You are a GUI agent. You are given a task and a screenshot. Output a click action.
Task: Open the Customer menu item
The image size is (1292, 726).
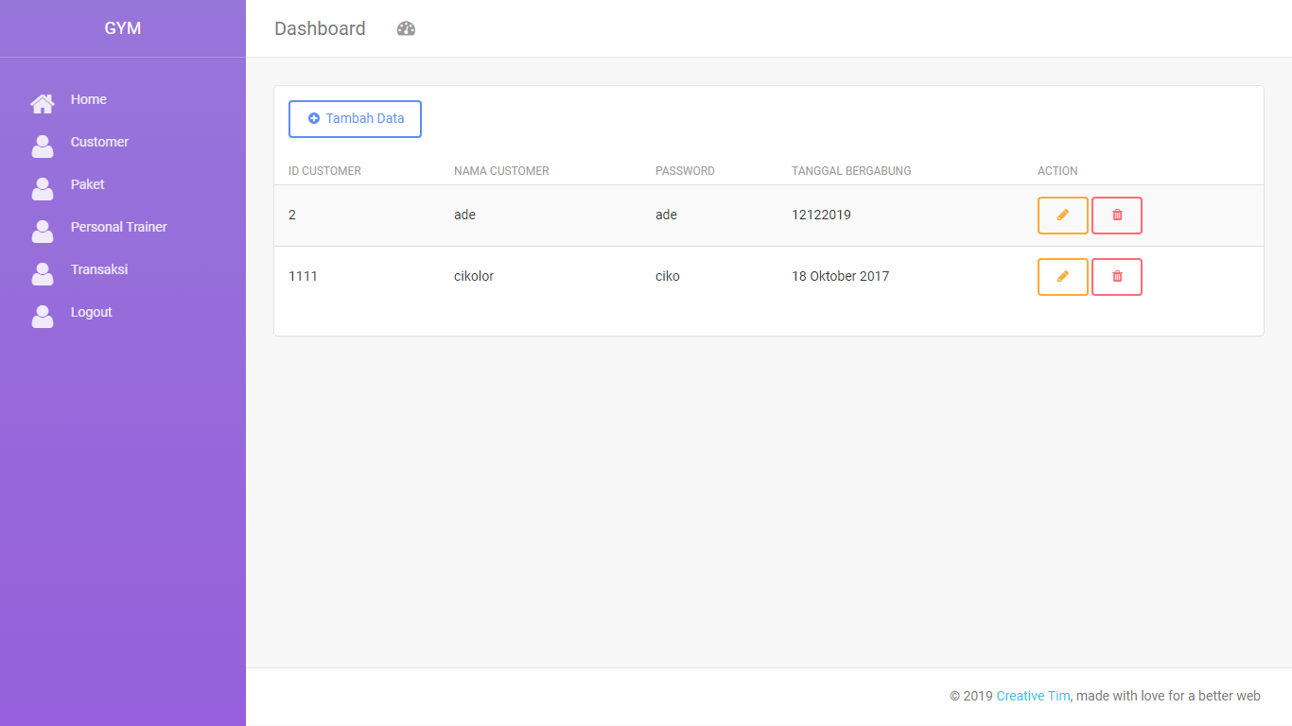click(x=99, y=142)
